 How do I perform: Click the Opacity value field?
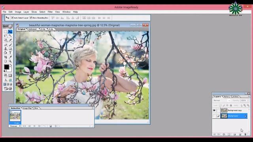click(x=244, y=101)
